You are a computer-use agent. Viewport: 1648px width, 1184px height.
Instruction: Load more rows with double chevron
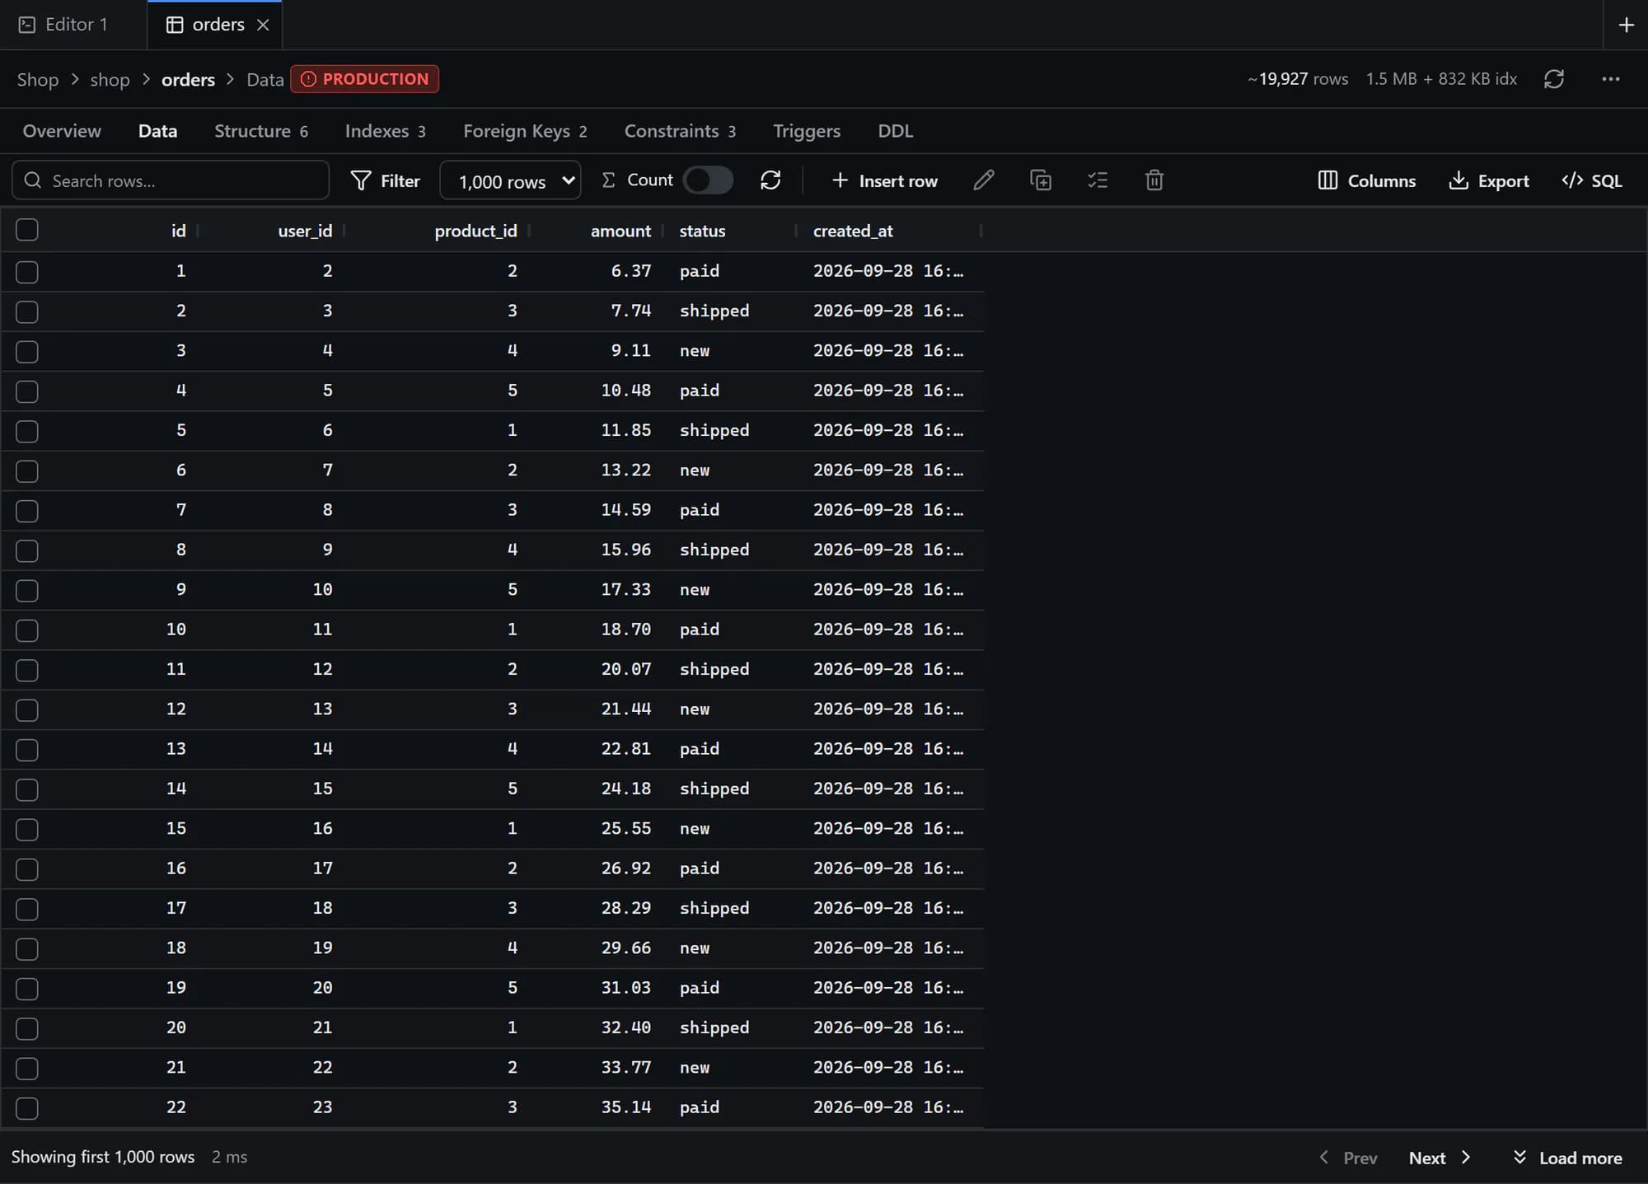point(1568,1158)
